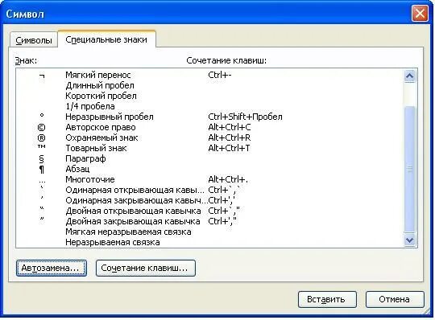Screen dimensions: 435x320
Task: Click the pilcrow ¶ symbol
Action: pyautogui.click(x=41, y=170)
